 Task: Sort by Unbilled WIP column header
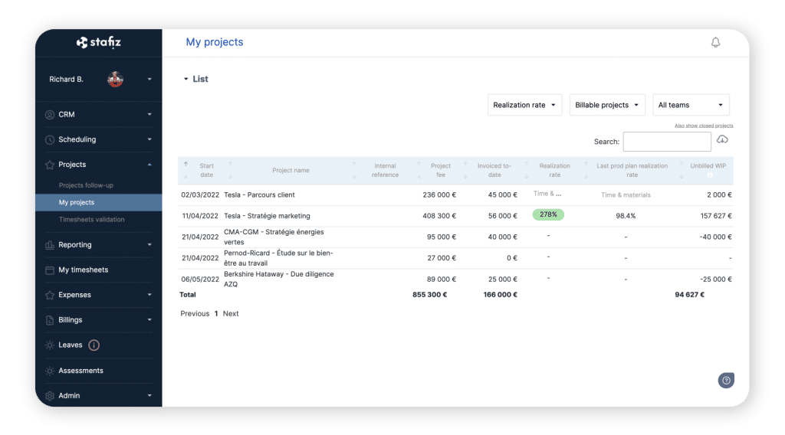708,166
